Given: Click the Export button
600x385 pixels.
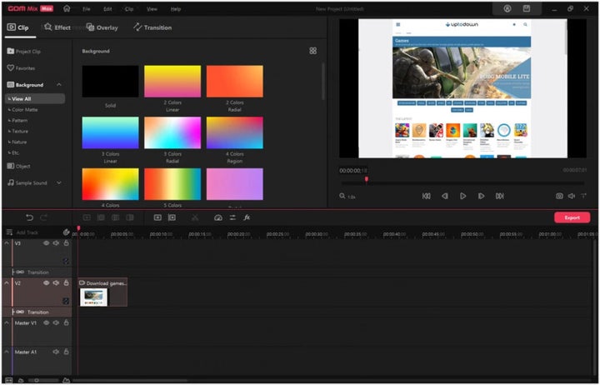Looking at the screenshot, I should pos(572,217).
